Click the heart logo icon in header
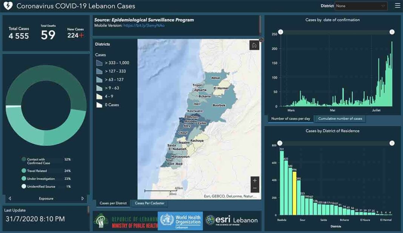Image resolution: width=403 pixels, height=233 pixels. click(x=8, y=6)
